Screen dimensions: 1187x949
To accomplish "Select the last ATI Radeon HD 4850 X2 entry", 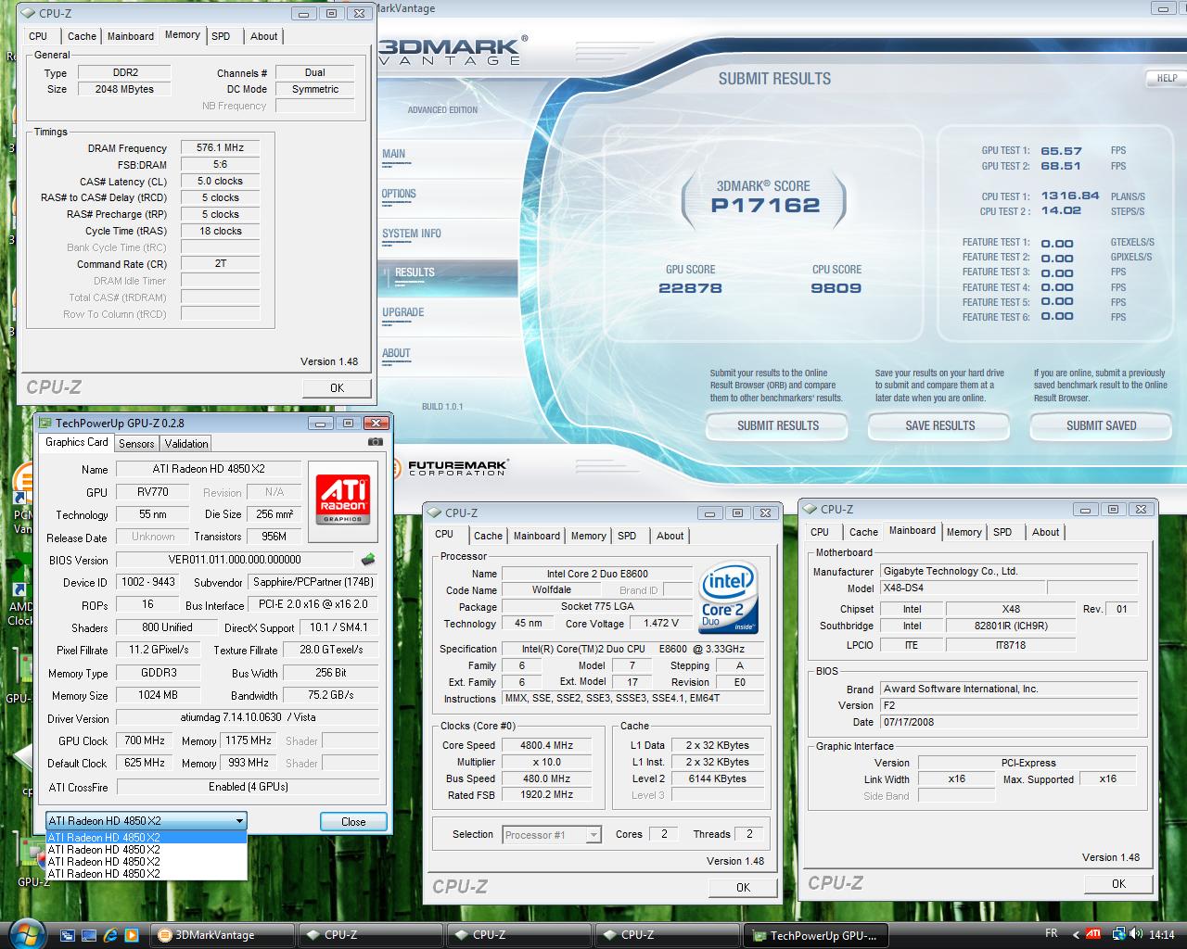I will [147, 873].
